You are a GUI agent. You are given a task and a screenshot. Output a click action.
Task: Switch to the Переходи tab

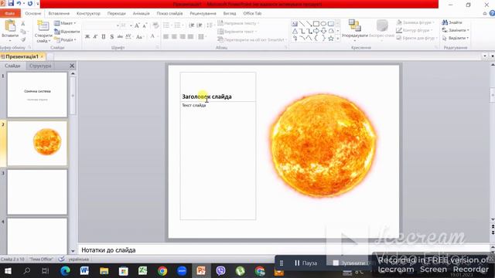point(117,14)
